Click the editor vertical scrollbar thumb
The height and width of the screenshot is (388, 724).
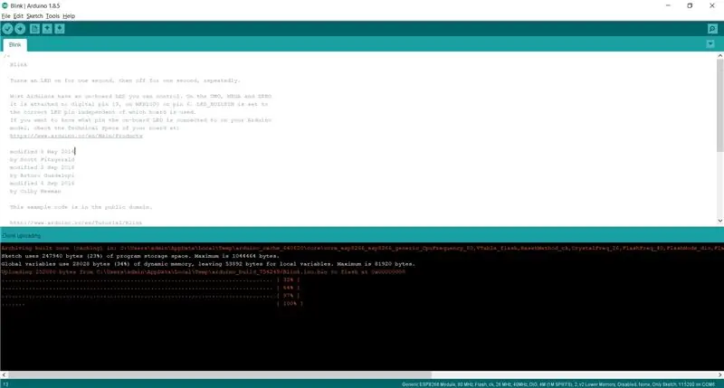[x=719, y=105]
